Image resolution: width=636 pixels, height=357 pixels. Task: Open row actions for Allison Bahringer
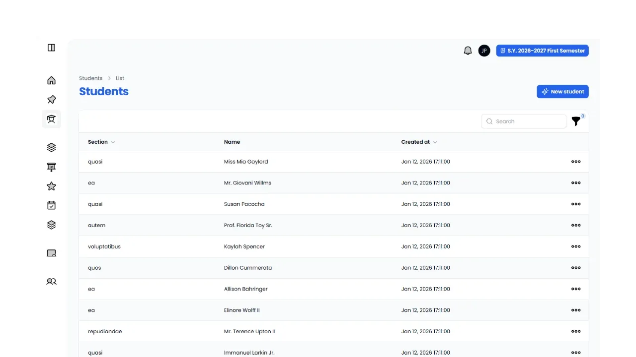[576, 289]
